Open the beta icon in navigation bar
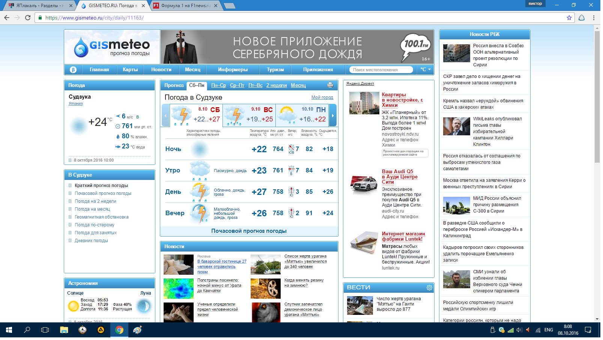The height and width of the screenshot is (340, 603). (73, 70)
